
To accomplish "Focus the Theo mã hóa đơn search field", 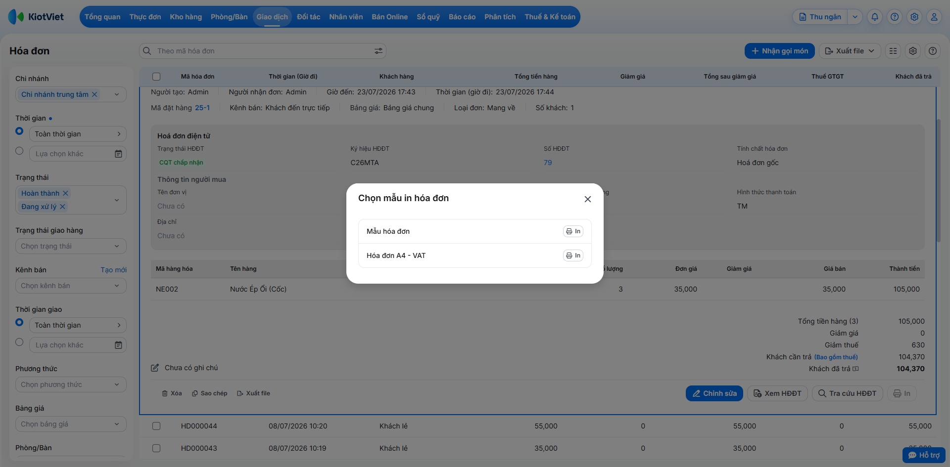I will click(x=262, y=51).
